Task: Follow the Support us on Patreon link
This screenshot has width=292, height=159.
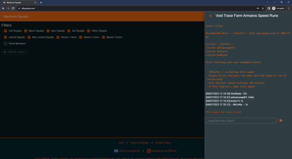Action: (x=164, y=151)
